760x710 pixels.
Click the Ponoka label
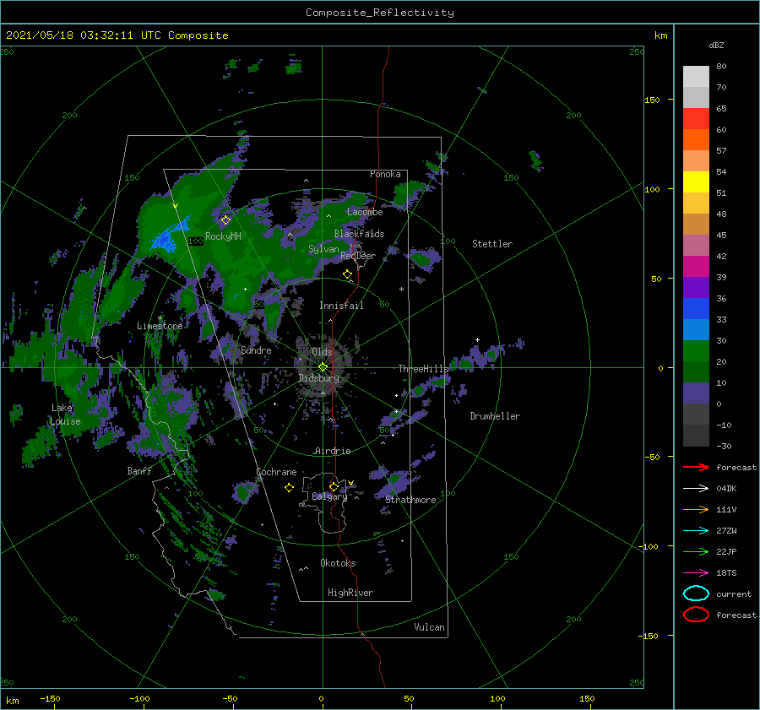(385, 174)
